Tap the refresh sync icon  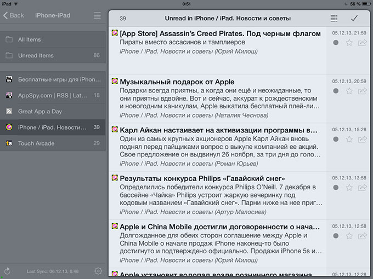(7, 271)
